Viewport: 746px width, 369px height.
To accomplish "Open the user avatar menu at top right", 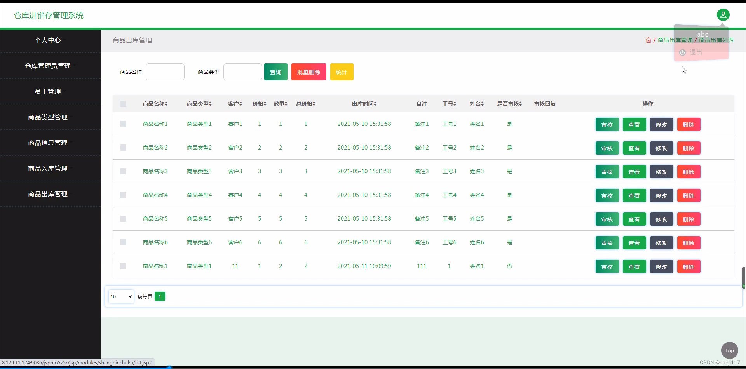I will point(723,15).
